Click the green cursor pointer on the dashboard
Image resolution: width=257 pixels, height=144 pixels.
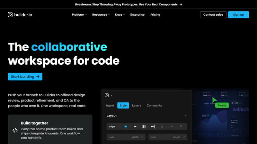click(x=214, y=100)
